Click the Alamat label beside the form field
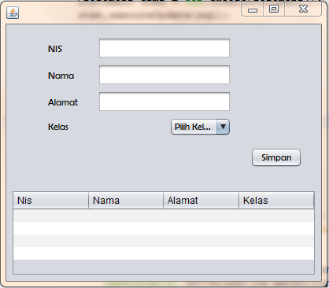 pyautogui.click(x=63, y=102)
